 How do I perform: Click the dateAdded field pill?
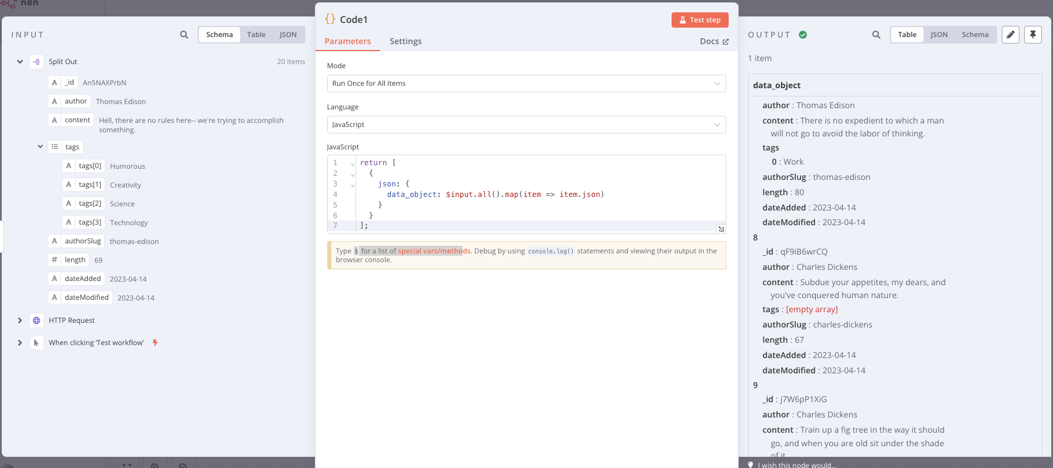click(x=76, y=279)
